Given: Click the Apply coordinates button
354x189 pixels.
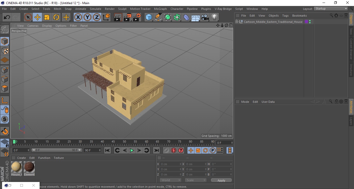Looking at the screenshot, I should click(x=221, y=180).
